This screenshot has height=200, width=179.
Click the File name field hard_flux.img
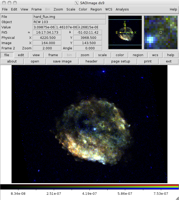point(69,17)
